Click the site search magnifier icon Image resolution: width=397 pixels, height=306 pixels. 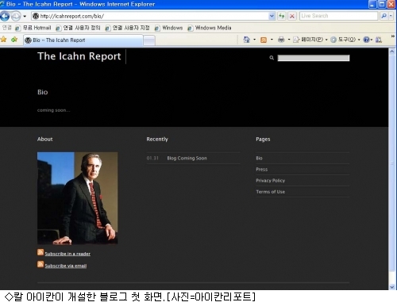click(272, 58)
